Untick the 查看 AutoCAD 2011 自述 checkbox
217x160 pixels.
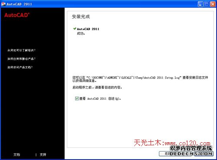[77, 98]
